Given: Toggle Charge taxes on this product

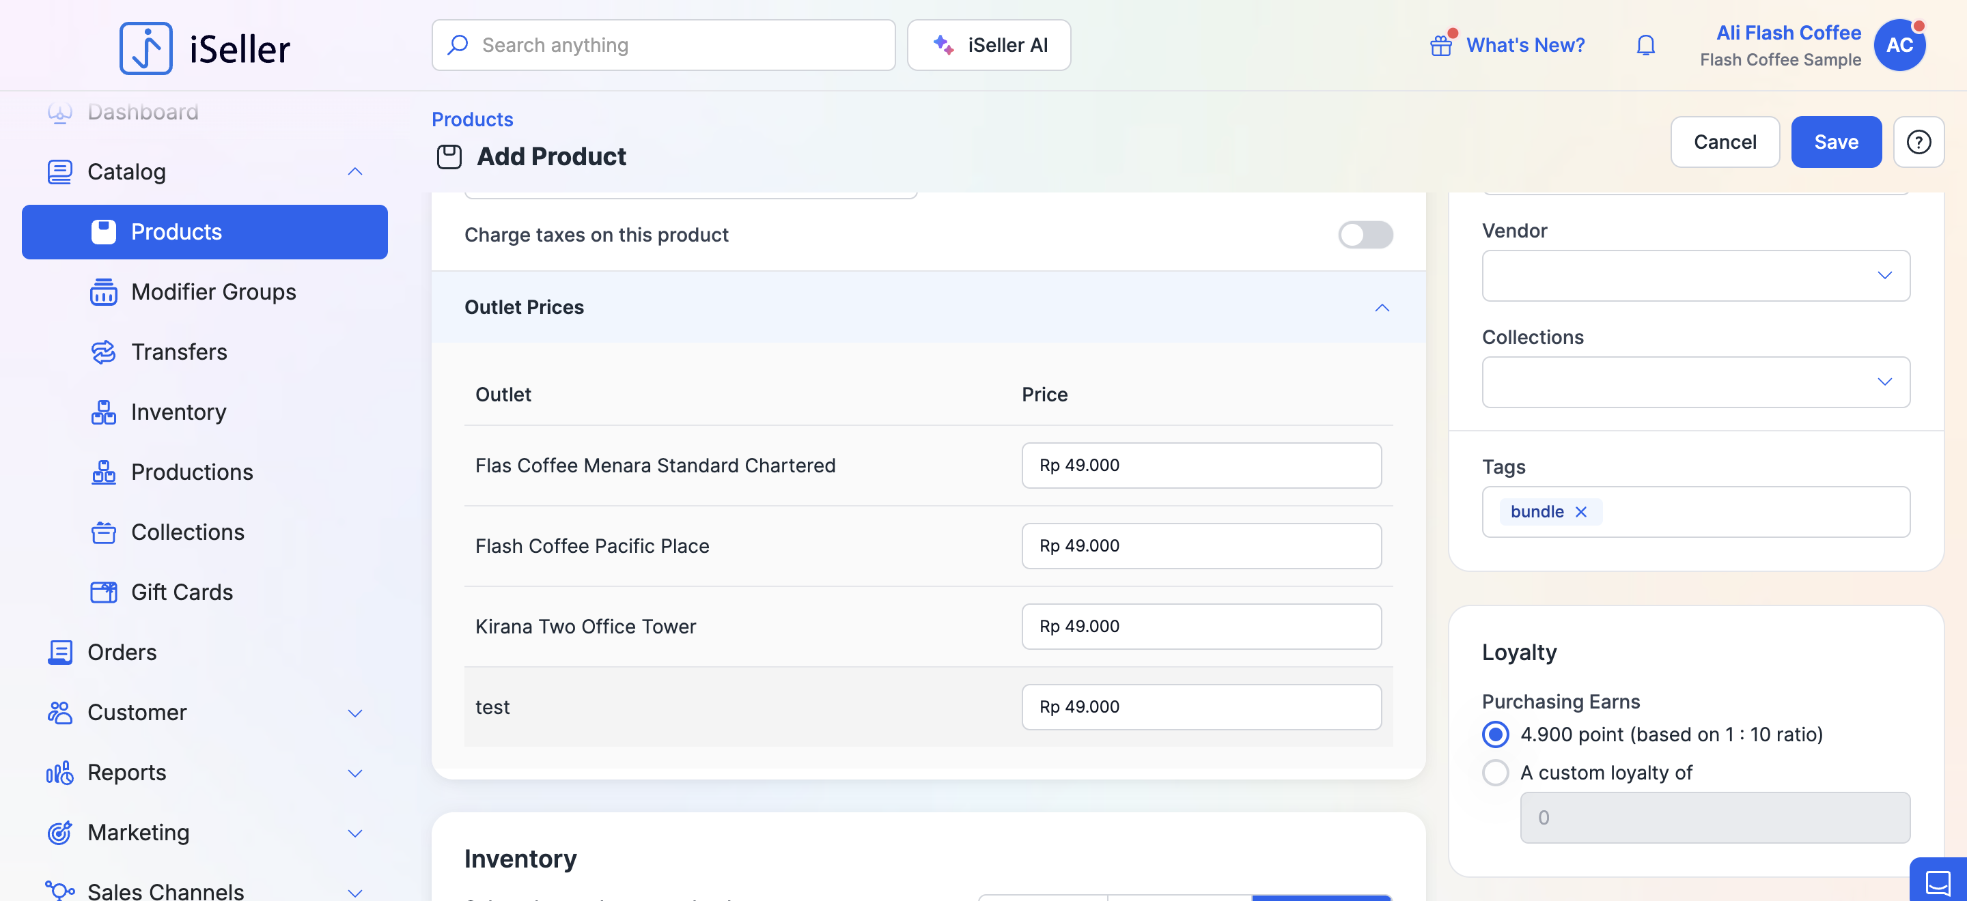Looking at the screenshot, I should click(1365, 235).
